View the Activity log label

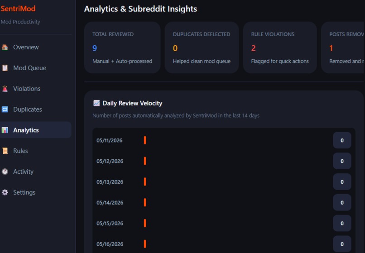click(23, 172)
